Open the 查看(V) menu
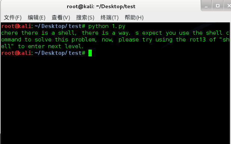This screenshot has width=231, height=144. [x=61, y=18]
